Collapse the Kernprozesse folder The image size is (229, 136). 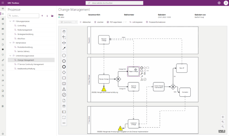tap(10, 43)
